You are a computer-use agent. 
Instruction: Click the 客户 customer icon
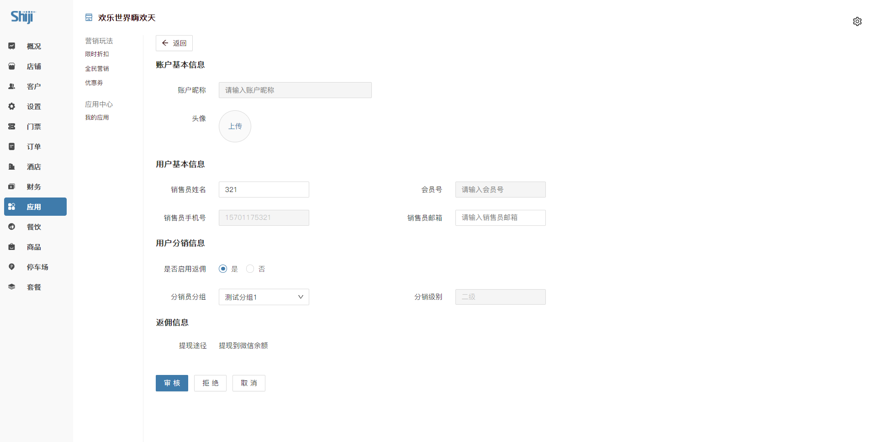tap(12, 86)
